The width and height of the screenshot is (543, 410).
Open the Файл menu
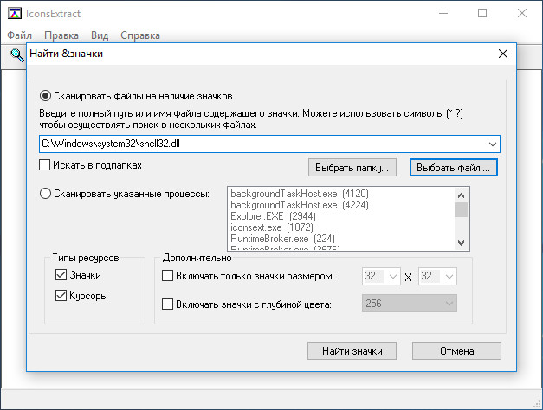[x=19, y=35]
